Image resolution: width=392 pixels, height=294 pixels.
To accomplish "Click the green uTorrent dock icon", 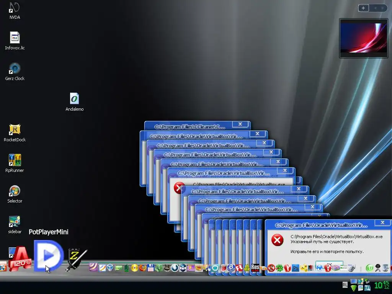I will point(369,268).
